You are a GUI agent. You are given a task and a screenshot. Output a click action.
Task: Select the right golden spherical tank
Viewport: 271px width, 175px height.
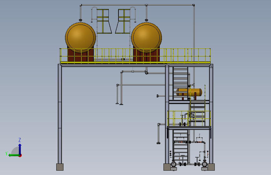pos(146,38)
